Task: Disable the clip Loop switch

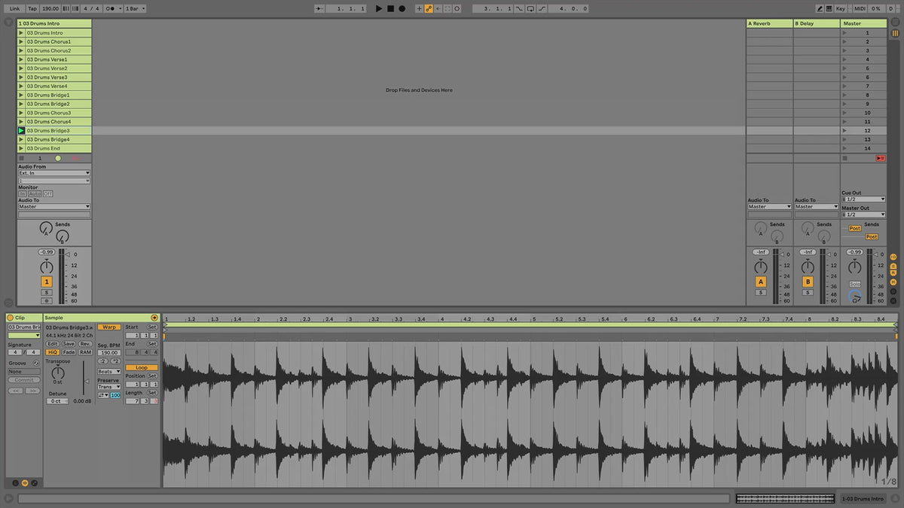Action: [142, 367]
